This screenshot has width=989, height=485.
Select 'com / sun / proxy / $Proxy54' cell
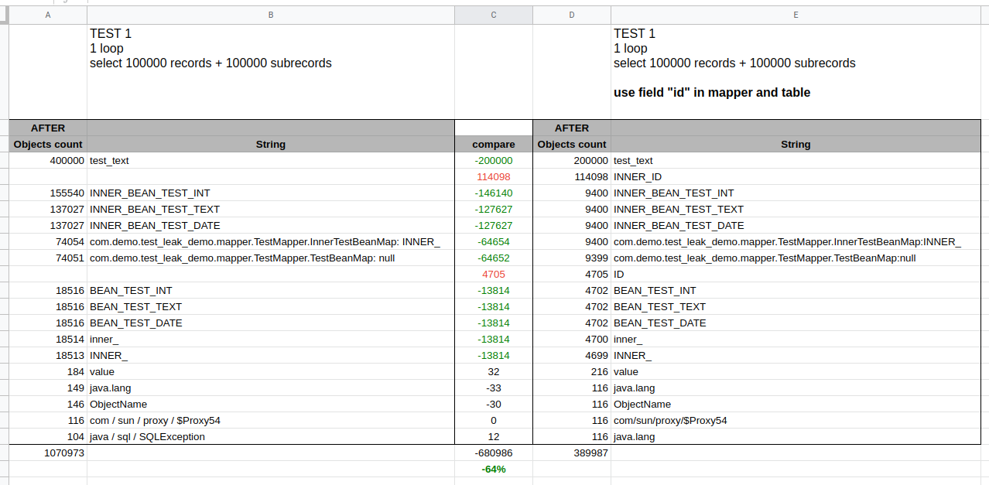(271, 420)
